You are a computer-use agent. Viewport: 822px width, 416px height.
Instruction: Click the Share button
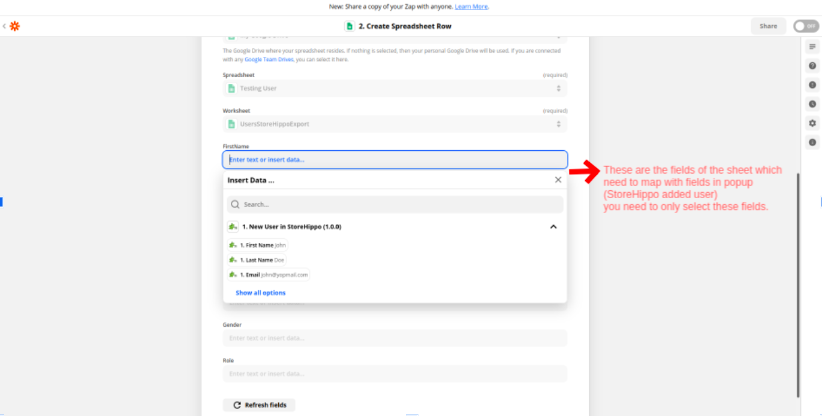tap(768, 26)
